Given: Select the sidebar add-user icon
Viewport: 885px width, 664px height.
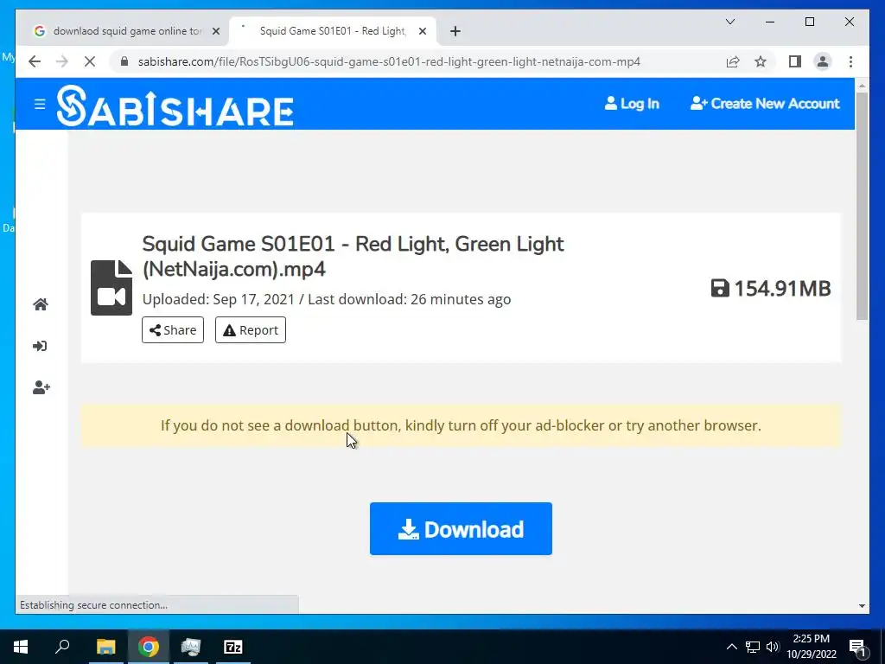Looking at the screenshot, I should pyautogui.click(x=41, y=388).
